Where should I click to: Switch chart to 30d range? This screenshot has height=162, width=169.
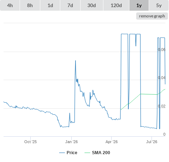pos(92,5)
